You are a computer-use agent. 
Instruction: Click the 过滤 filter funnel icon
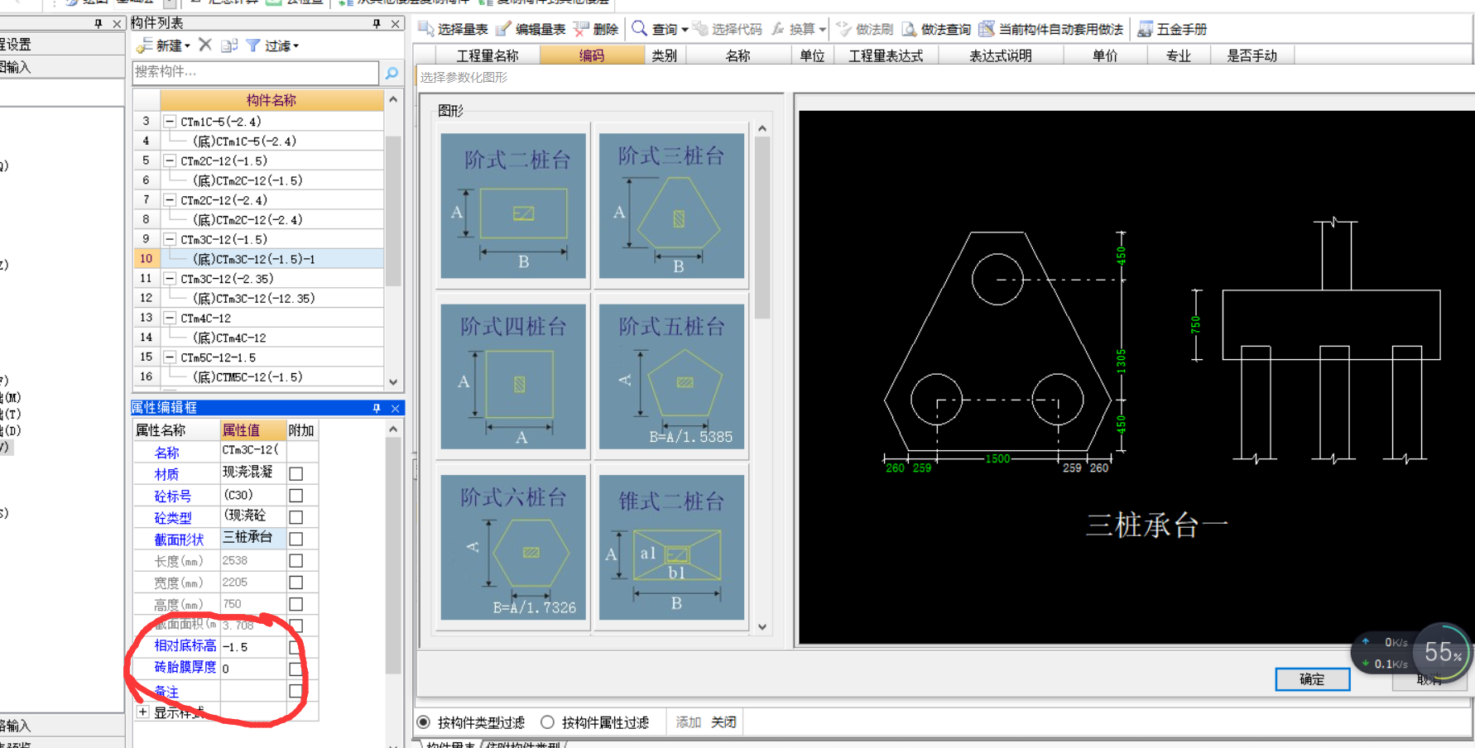click(253, 46)
